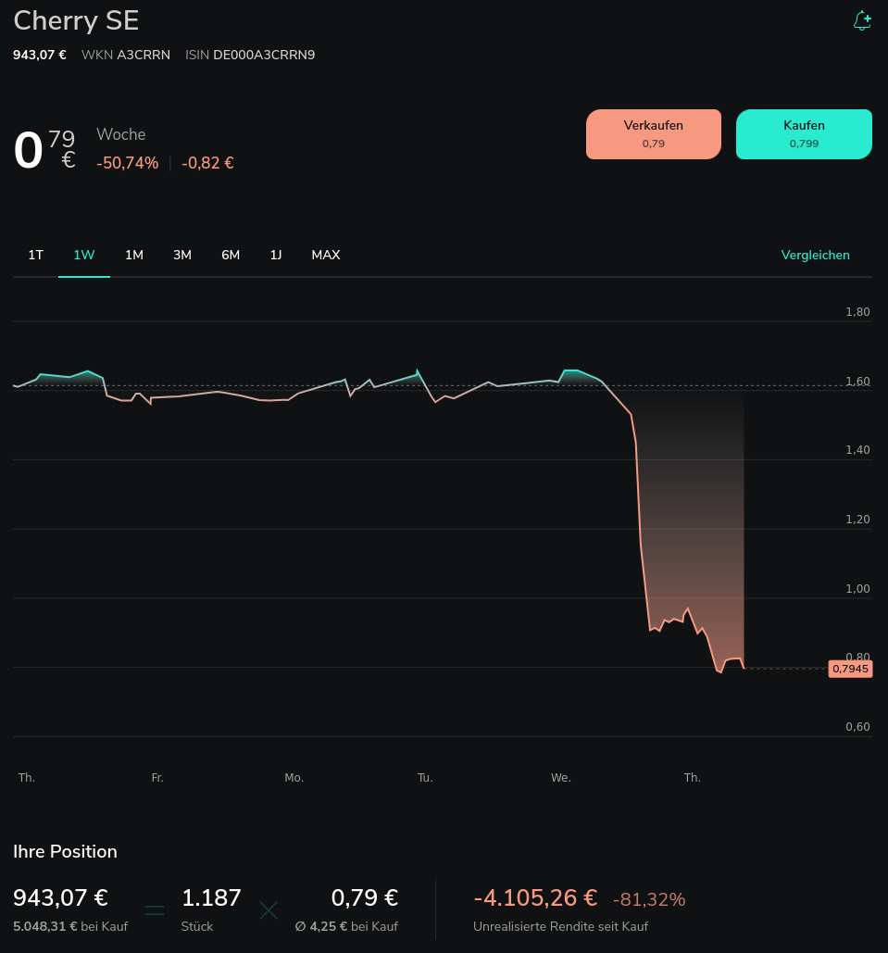Image resolution: width=888 pixels, height=953 pixels.
Task: Click the 0,7945 current price marker
Action: [850, 669]
